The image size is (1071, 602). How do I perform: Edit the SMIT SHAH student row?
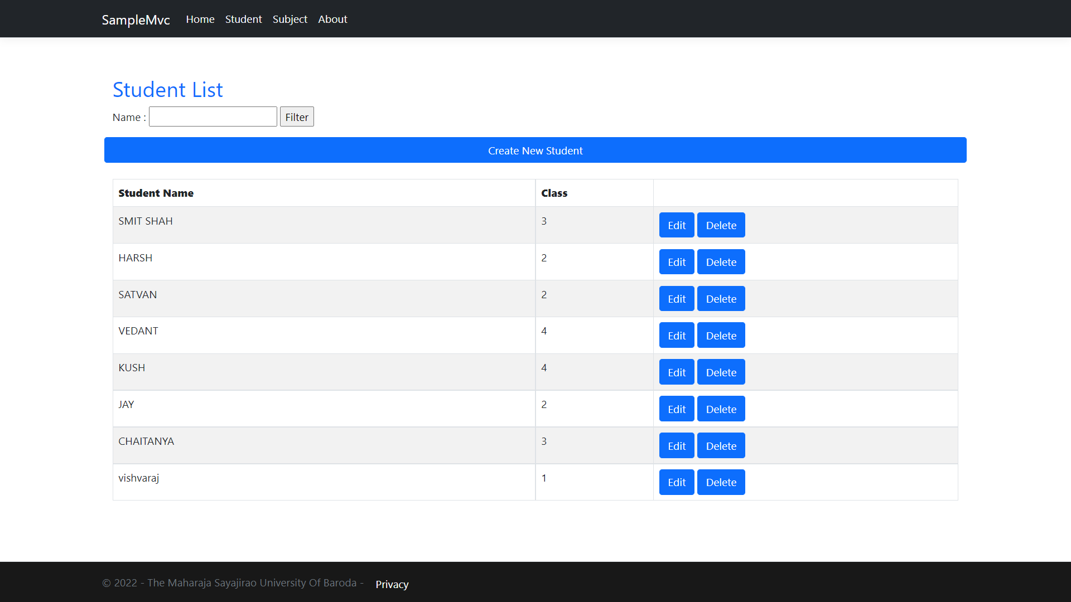tap(677, 225)
